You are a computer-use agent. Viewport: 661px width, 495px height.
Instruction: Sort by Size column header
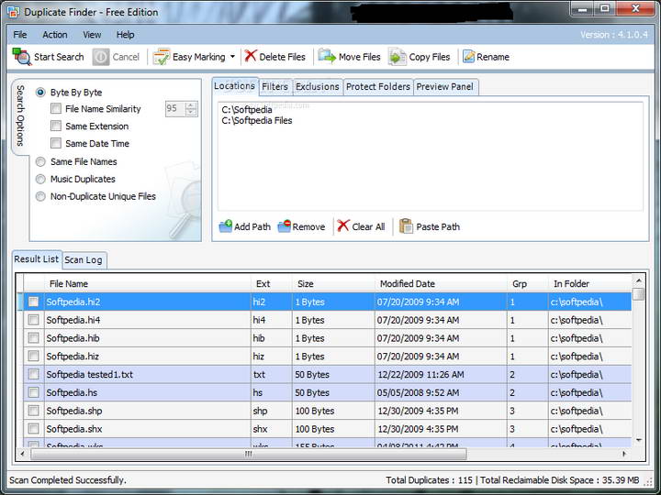333,283
